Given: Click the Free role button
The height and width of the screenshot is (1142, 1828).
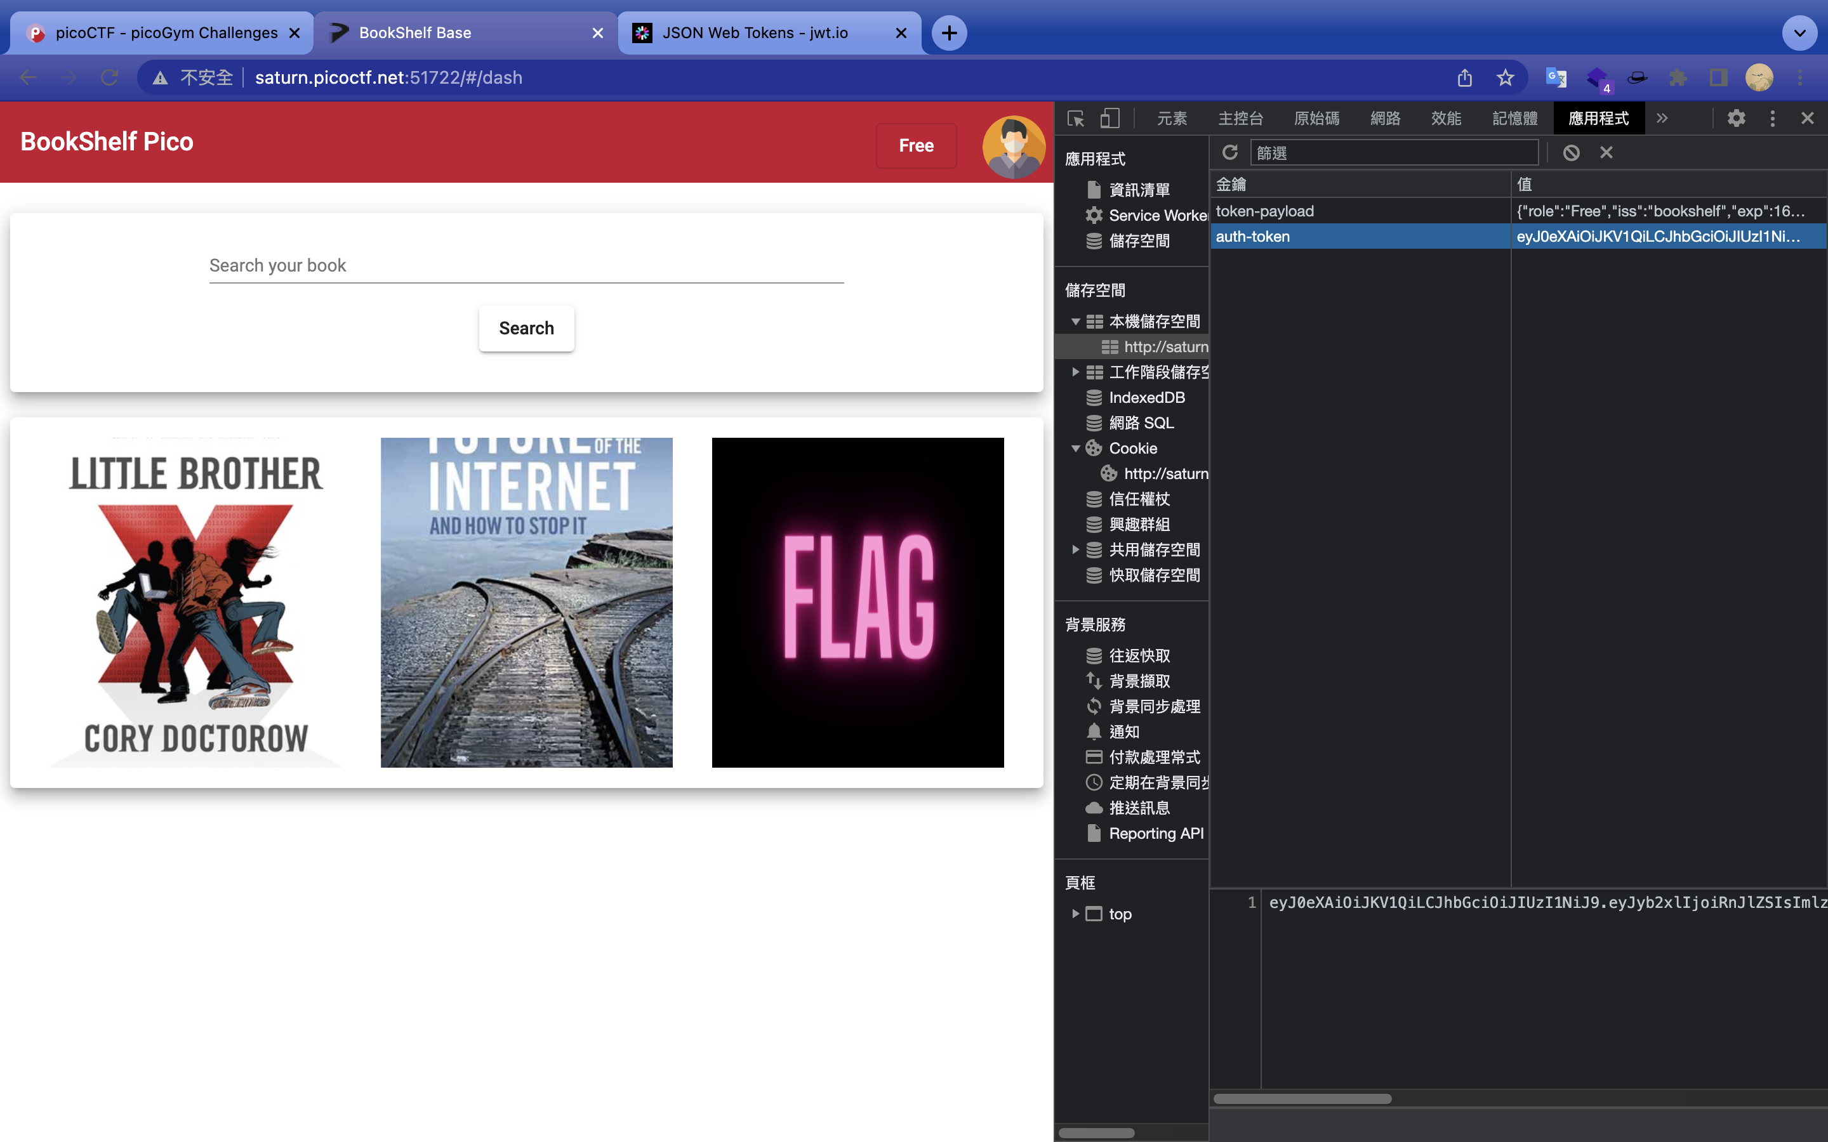Looking at the screenshot, I should (x=915, y=146).
